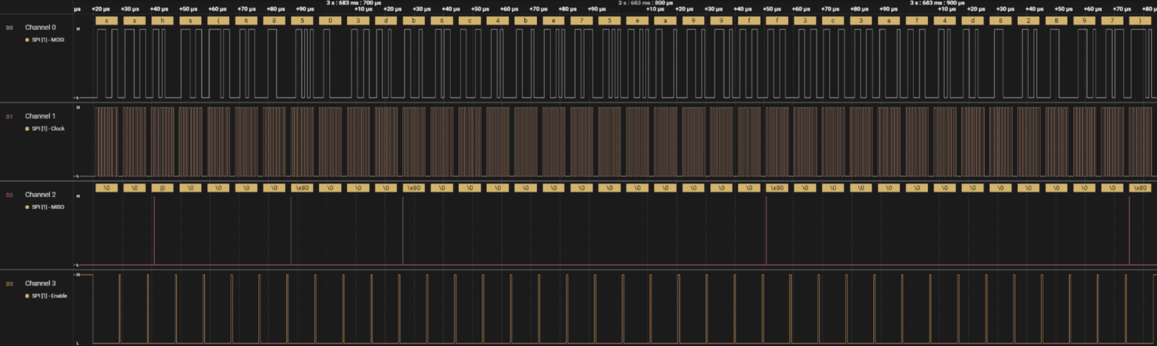1157x346 pixels.
Task: Click the SPI Clock analyzer color square
Action: point(27,129)
